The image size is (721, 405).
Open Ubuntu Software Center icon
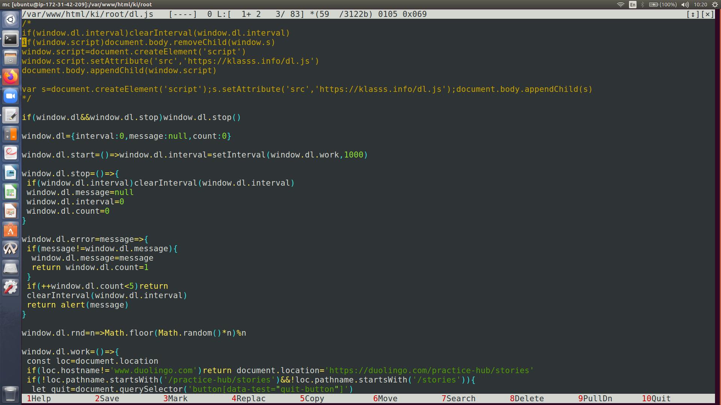11,230
